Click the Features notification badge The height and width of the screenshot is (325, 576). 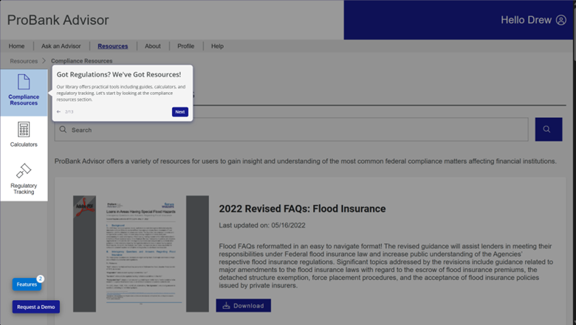(40, 279)
